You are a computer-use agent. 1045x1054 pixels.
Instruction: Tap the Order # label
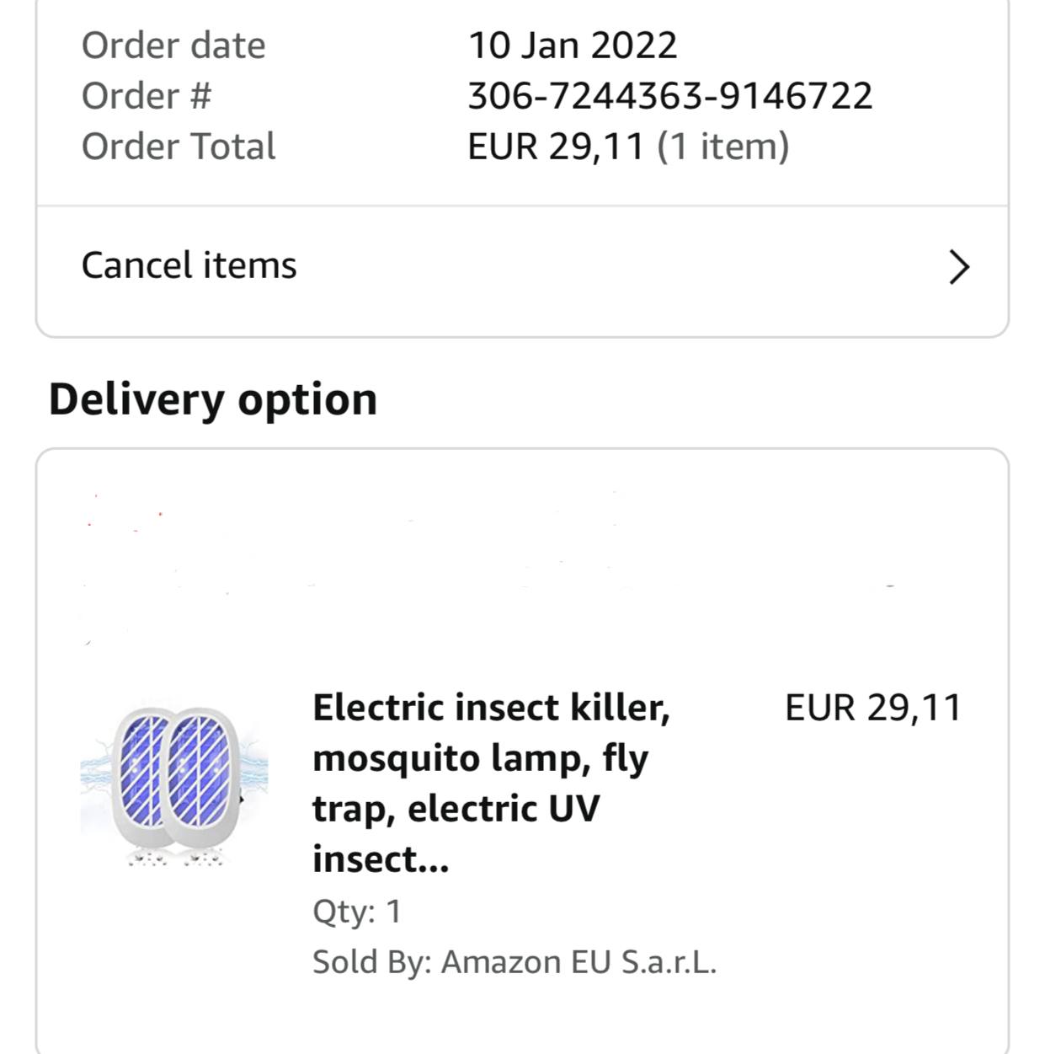click(x=147, y=96)
